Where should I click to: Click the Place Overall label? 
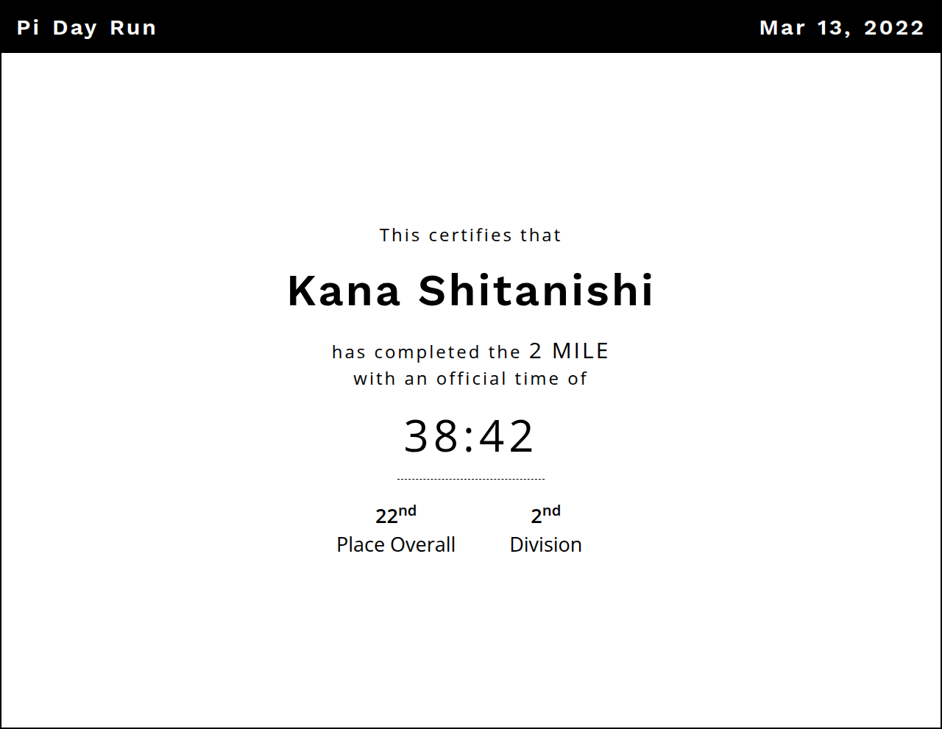[x=395, y=545]
